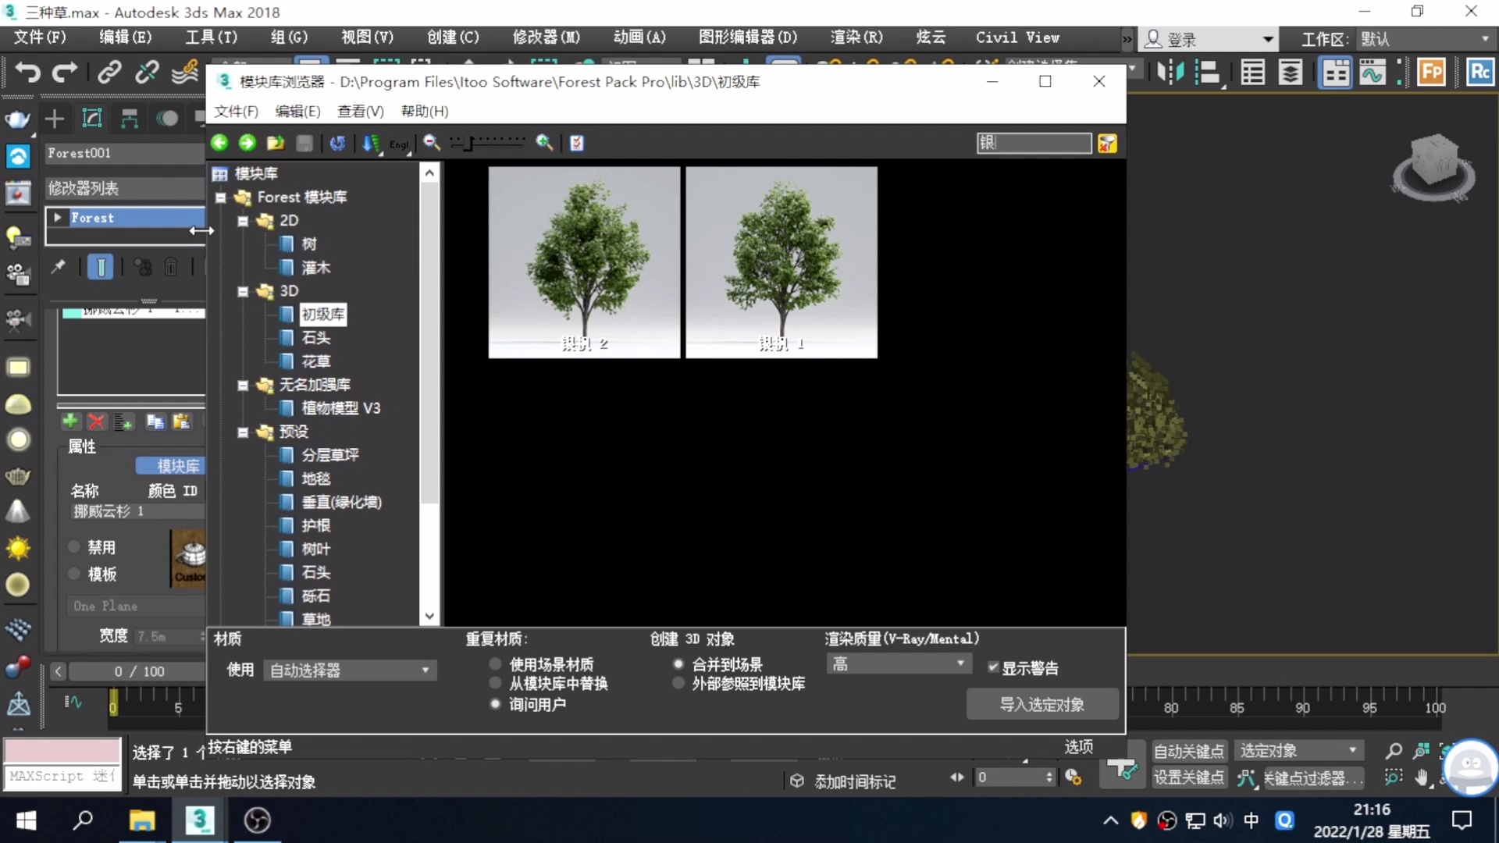Check the 显示警告 checkbox
Viewport: 1499px width, 843px height.
993,667
